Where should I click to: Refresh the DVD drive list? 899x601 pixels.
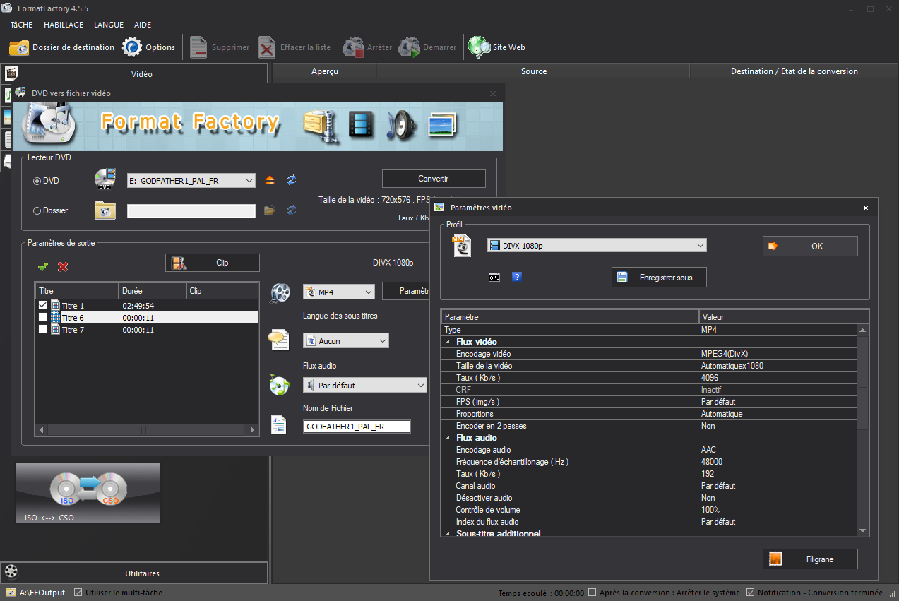[291, 180]
